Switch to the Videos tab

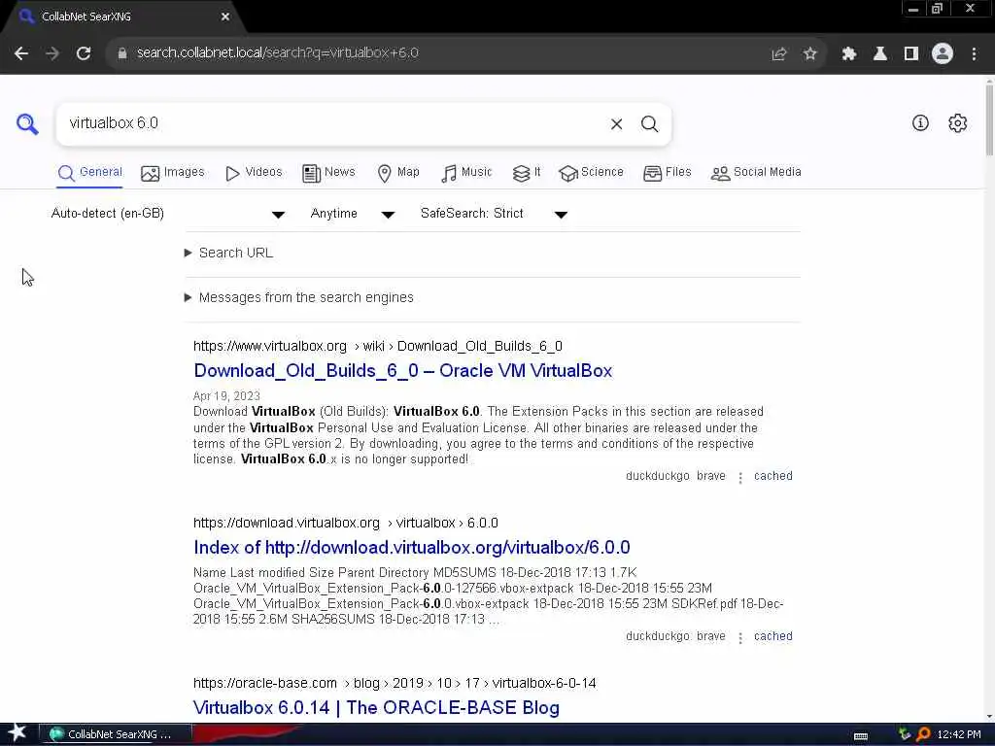tap(254, 173)
